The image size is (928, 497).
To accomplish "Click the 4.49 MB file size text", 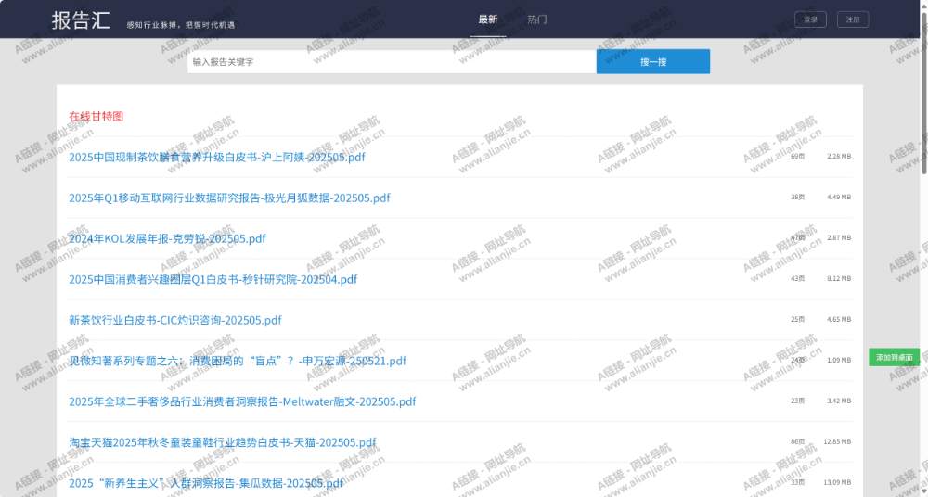I will pos(839,197).
